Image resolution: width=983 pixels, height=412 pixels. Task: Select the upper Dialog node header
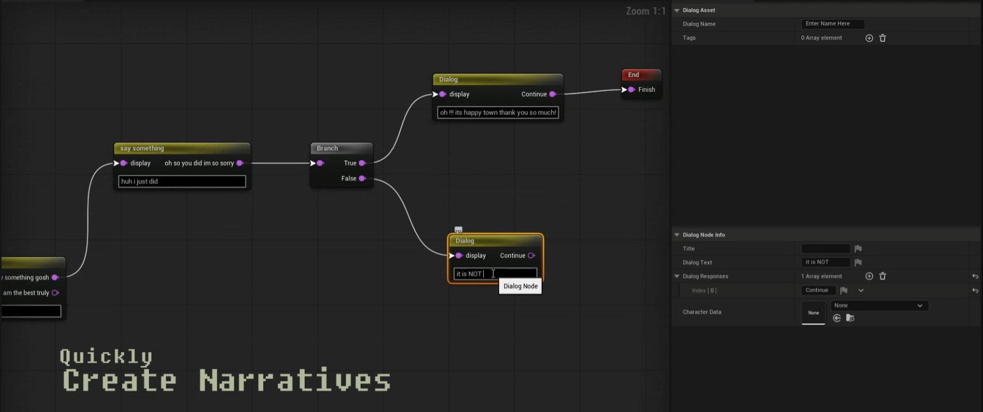(x=498, y=79)
